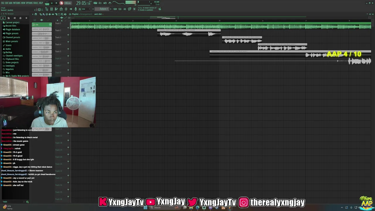
Task: Open the Channel rack view icon
Action: click(x=52, y=9)
